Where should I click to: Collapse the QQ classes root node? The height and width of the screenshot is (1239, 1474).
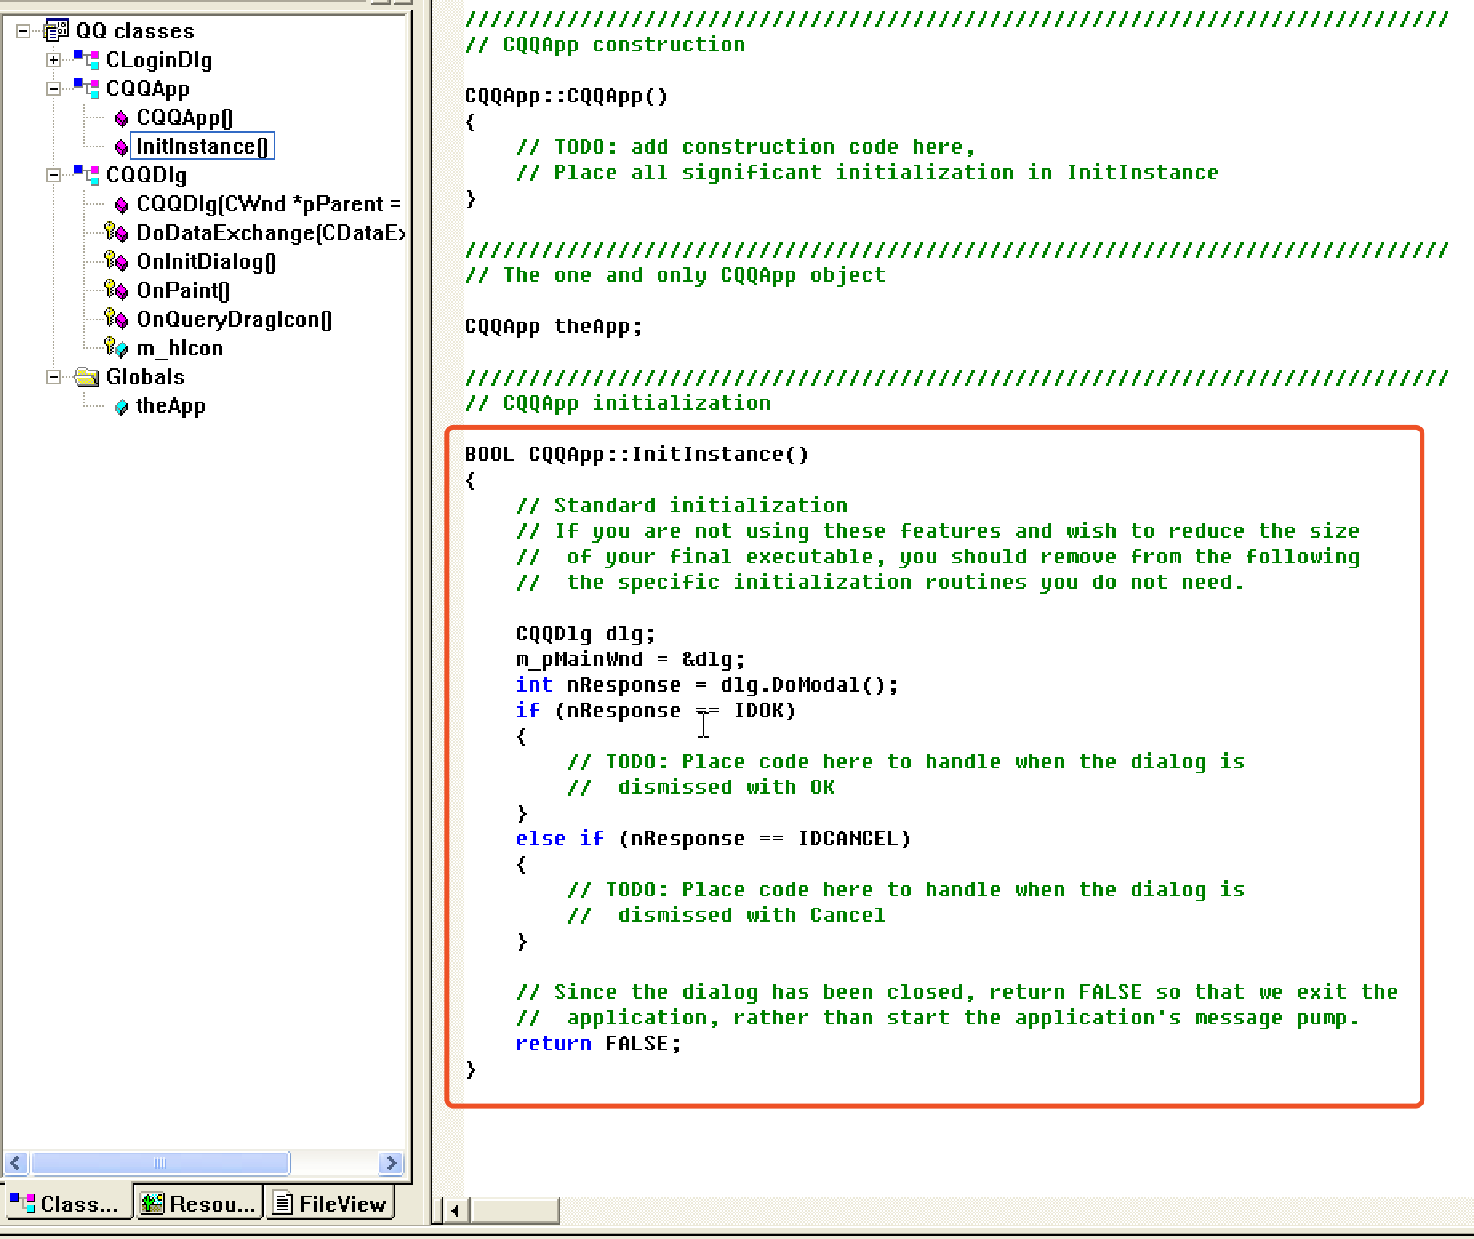24,31
